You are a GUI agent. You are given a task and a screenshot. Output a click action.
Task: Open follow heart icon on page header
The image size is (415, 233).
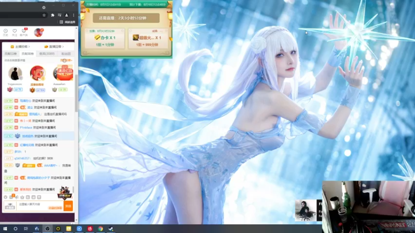click(x=15, y=32)
